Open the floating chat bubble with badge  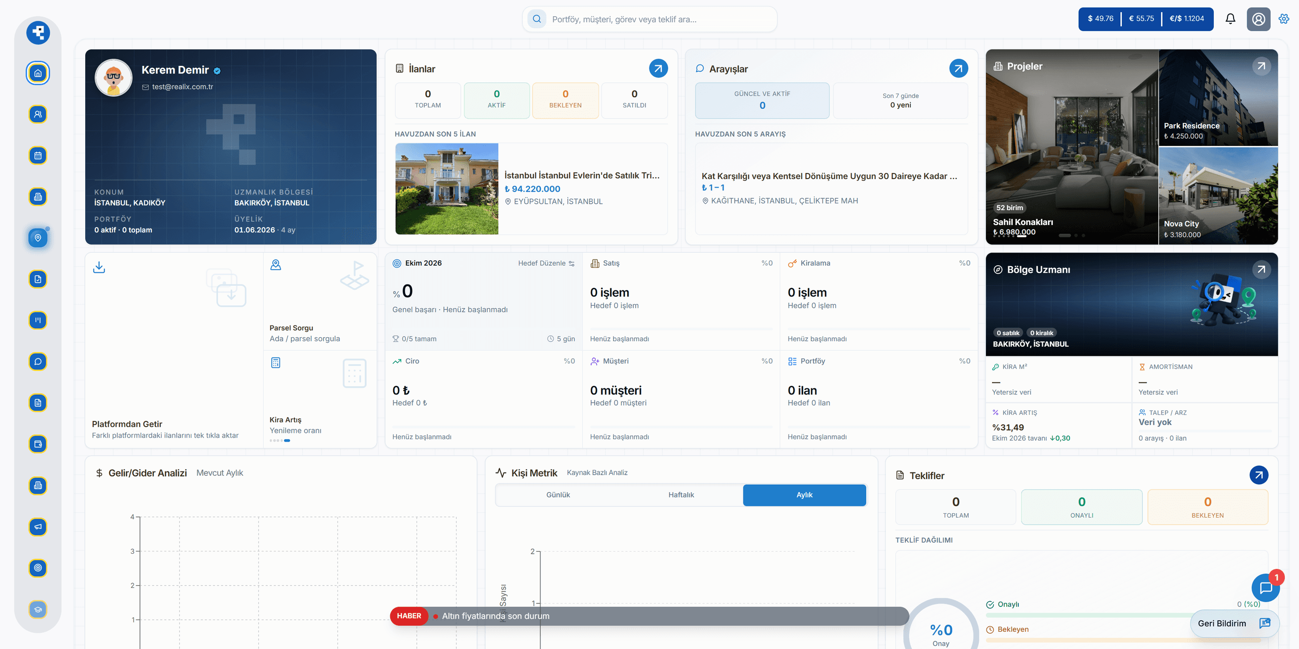tap(1266, 588)
